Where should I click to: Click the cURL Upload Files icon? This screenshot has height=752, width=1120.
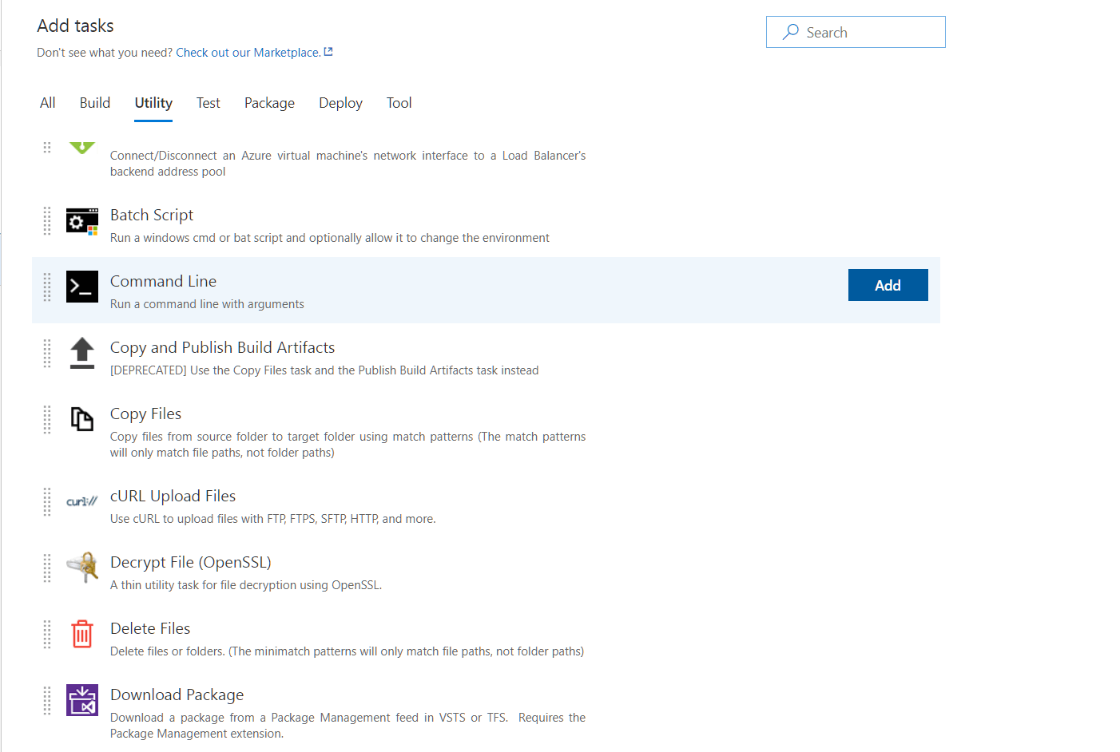click(x=82, y=501)
